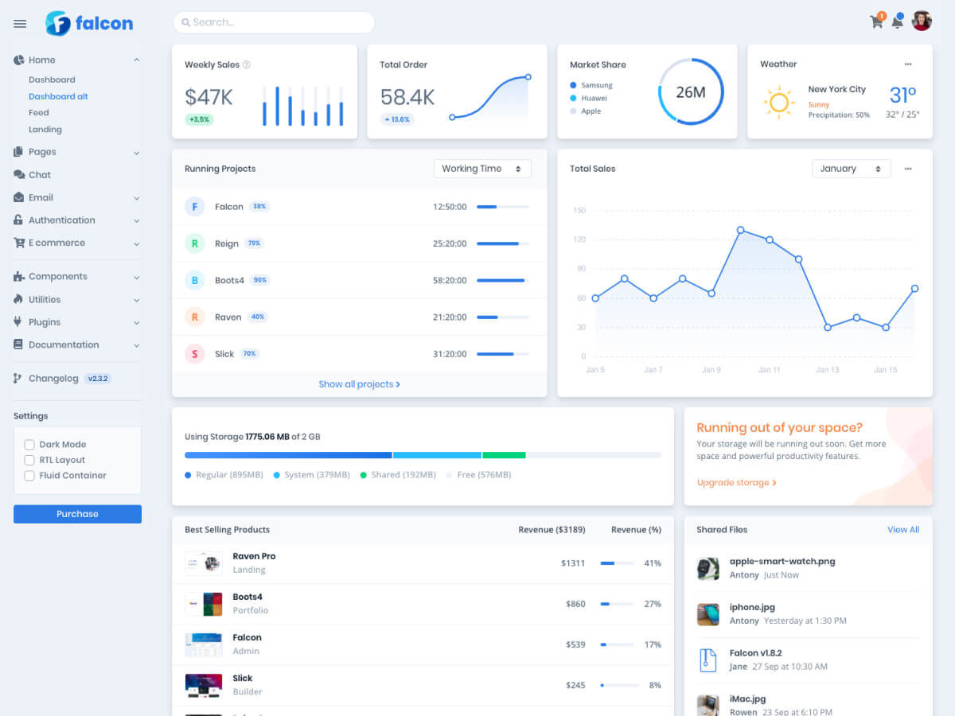The image size is (955, 716).
Task: Open the Working Time dropdown
Action: (482, 169)
